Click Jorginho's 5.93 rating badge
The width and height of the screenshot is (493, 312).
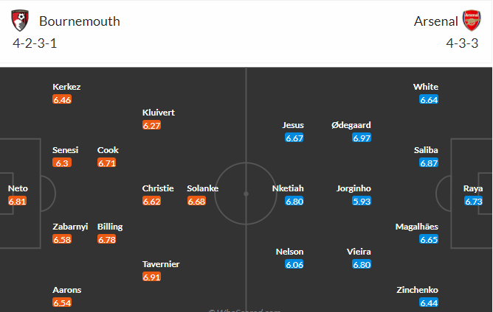tap(362, 201)
